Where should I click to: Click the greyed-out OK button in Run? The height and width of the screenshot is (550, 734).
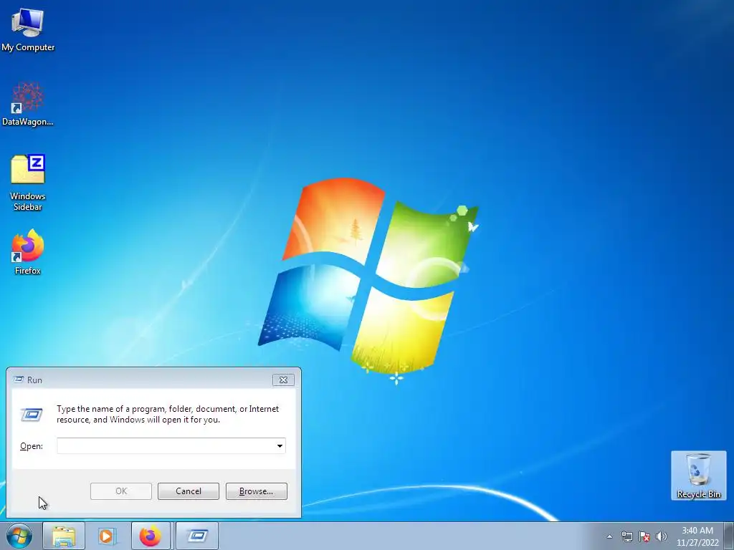(x=120, y=491)
